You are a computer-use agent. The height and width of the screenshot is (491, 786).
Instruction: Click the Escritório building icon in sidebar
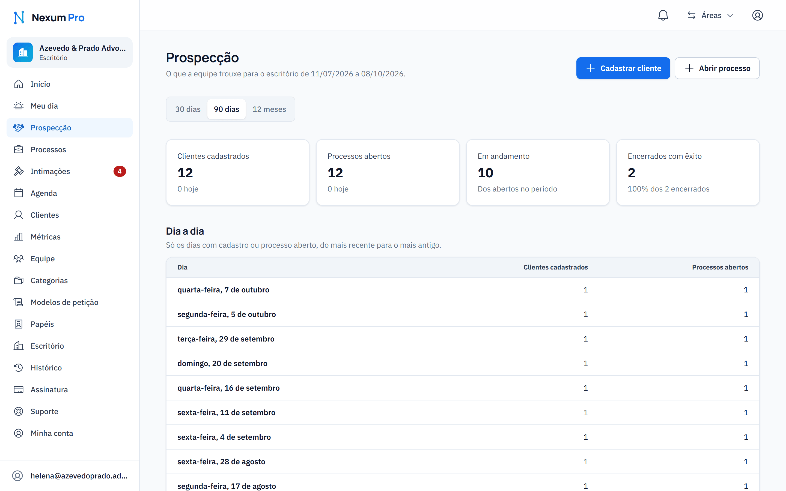pyautogui.click(x=19, y=346)
